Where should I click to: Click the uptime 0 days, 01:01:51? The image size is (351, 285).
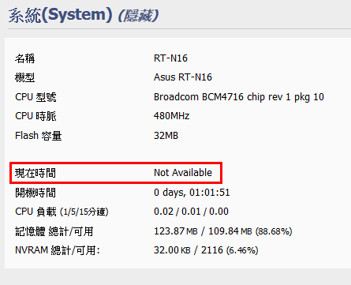coord(192,193)
